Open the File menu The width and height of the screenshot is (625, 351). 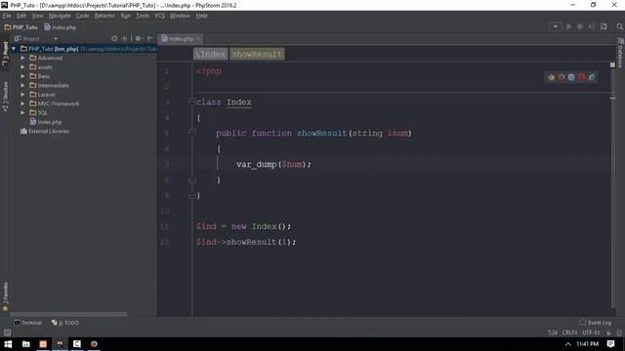pyautogui.click(x=7, y=16)
